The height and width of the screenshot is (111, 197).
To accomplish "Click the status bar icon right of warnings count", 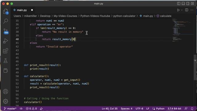I will pos(41,109).
